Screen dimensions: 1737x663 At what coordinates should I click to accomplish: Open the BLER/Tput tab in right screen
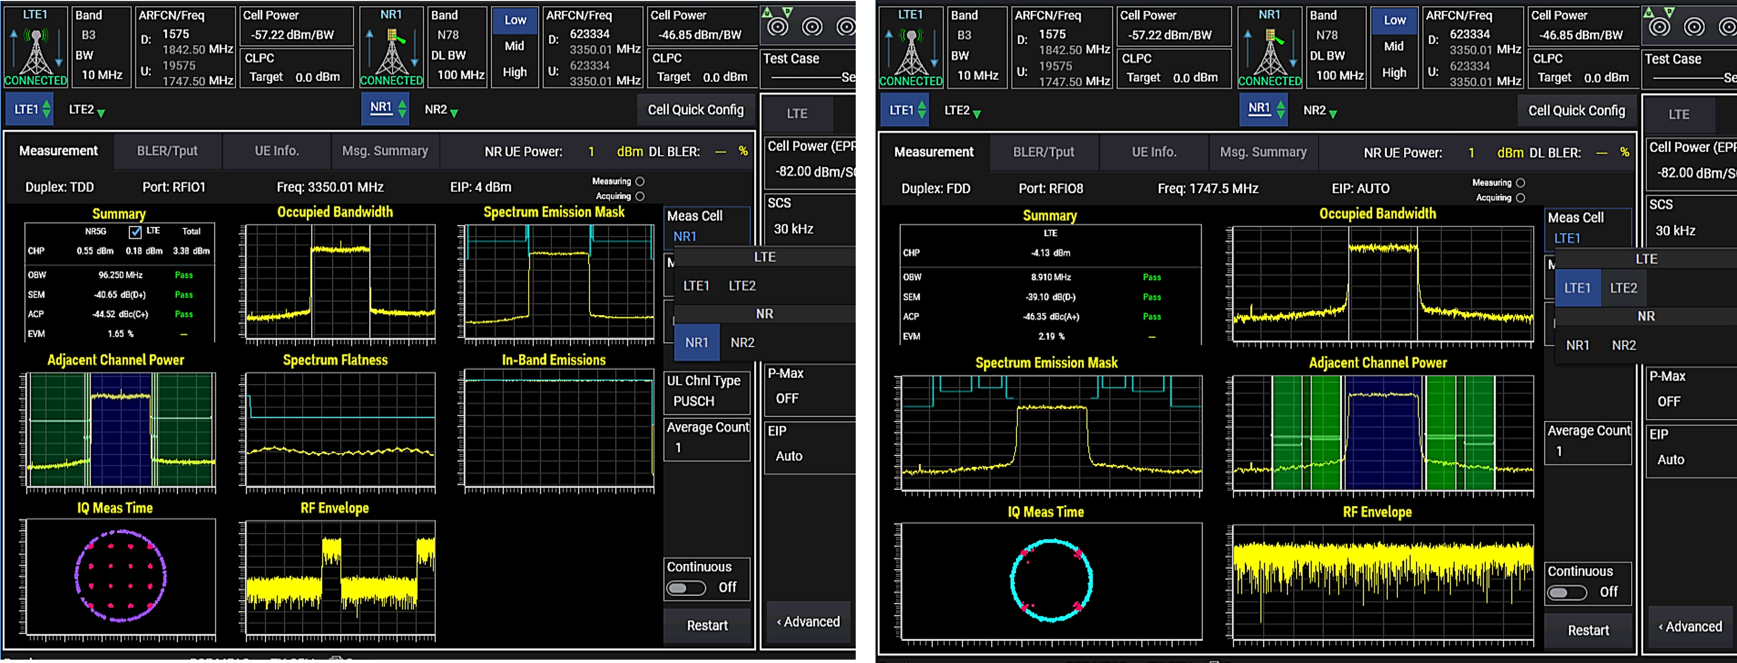coord(1044,152)
